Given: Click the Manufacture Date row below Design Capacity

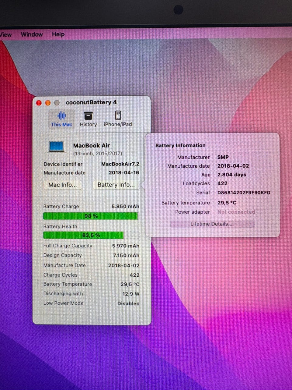Looking at the screenshot, I should (x=91, y=265).
